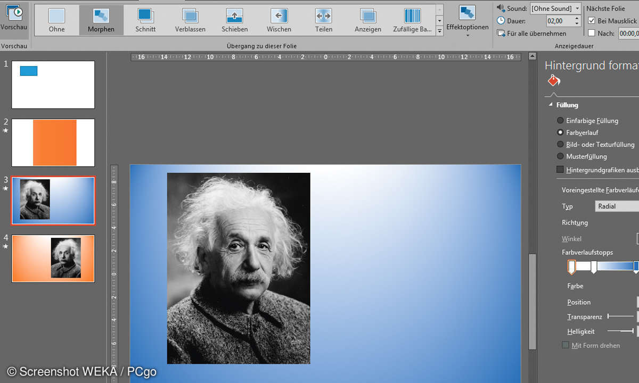639x383 pixels.
Task: Choose the Schnitt transition
Action: coord(145,20)
